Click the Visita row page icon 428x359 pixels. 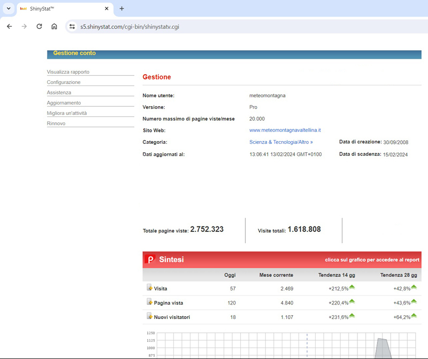coord(150,287)
